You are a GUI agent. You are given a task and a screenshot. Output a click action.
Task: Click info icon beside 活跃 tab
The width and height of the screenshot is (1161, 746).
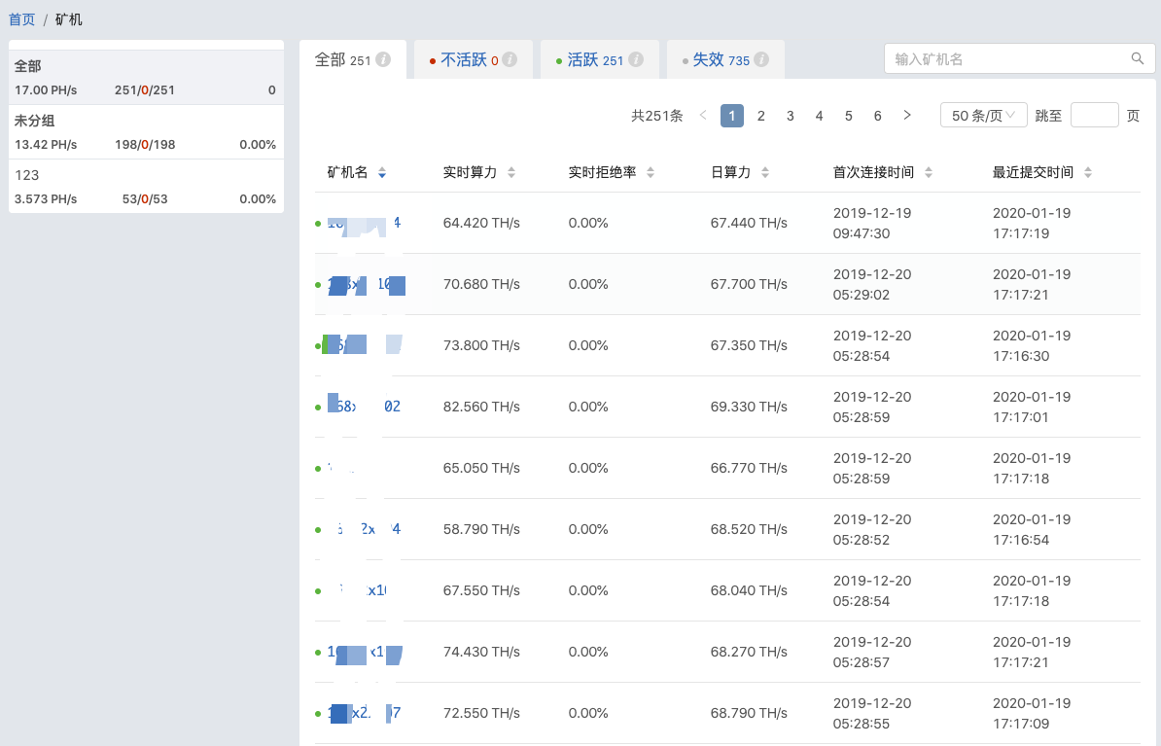[x=636, y=60]
